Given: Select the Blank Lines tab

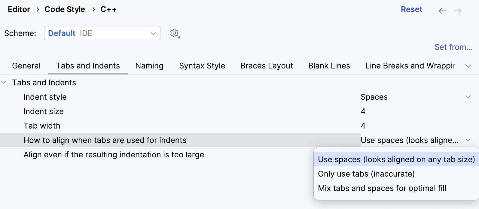Looking at the screenshot, I should coord(329,66).
